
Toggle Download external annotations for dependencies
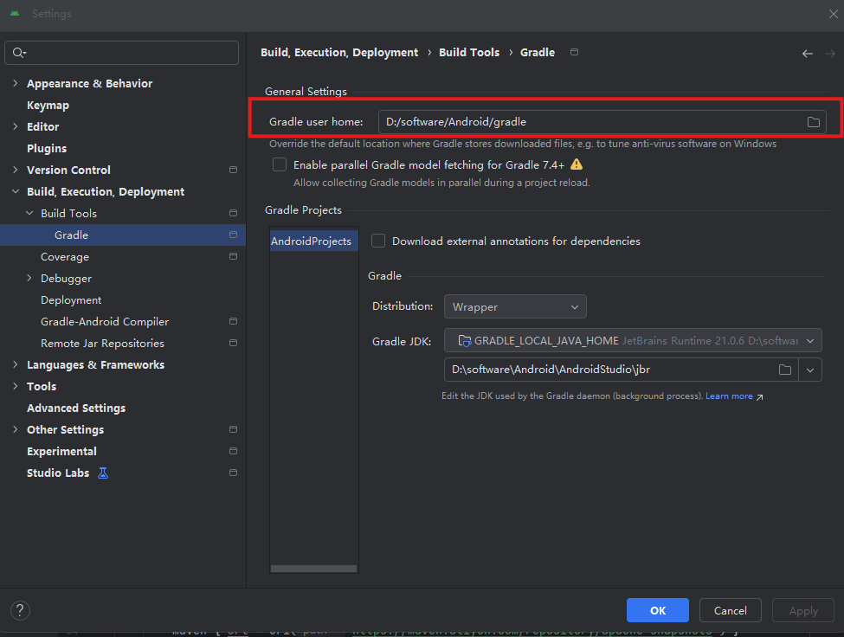click(x=378, y=241)
